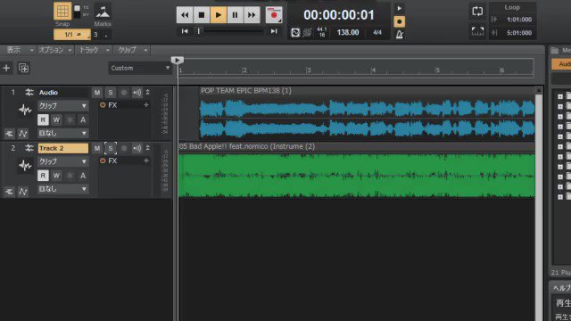Toggle the metronome icon
This screenshot has height=321, width=571.
(x=400, y=35)
